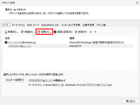Click the 名前 column header
The image size is (140, 105).
36,38
